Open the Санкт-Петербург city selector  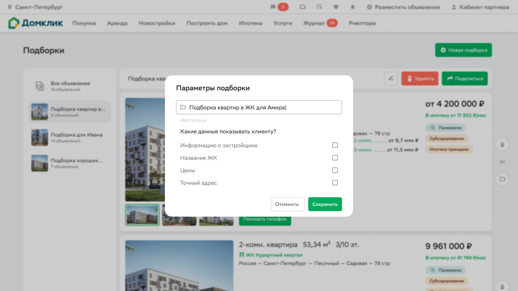(36, 7)
